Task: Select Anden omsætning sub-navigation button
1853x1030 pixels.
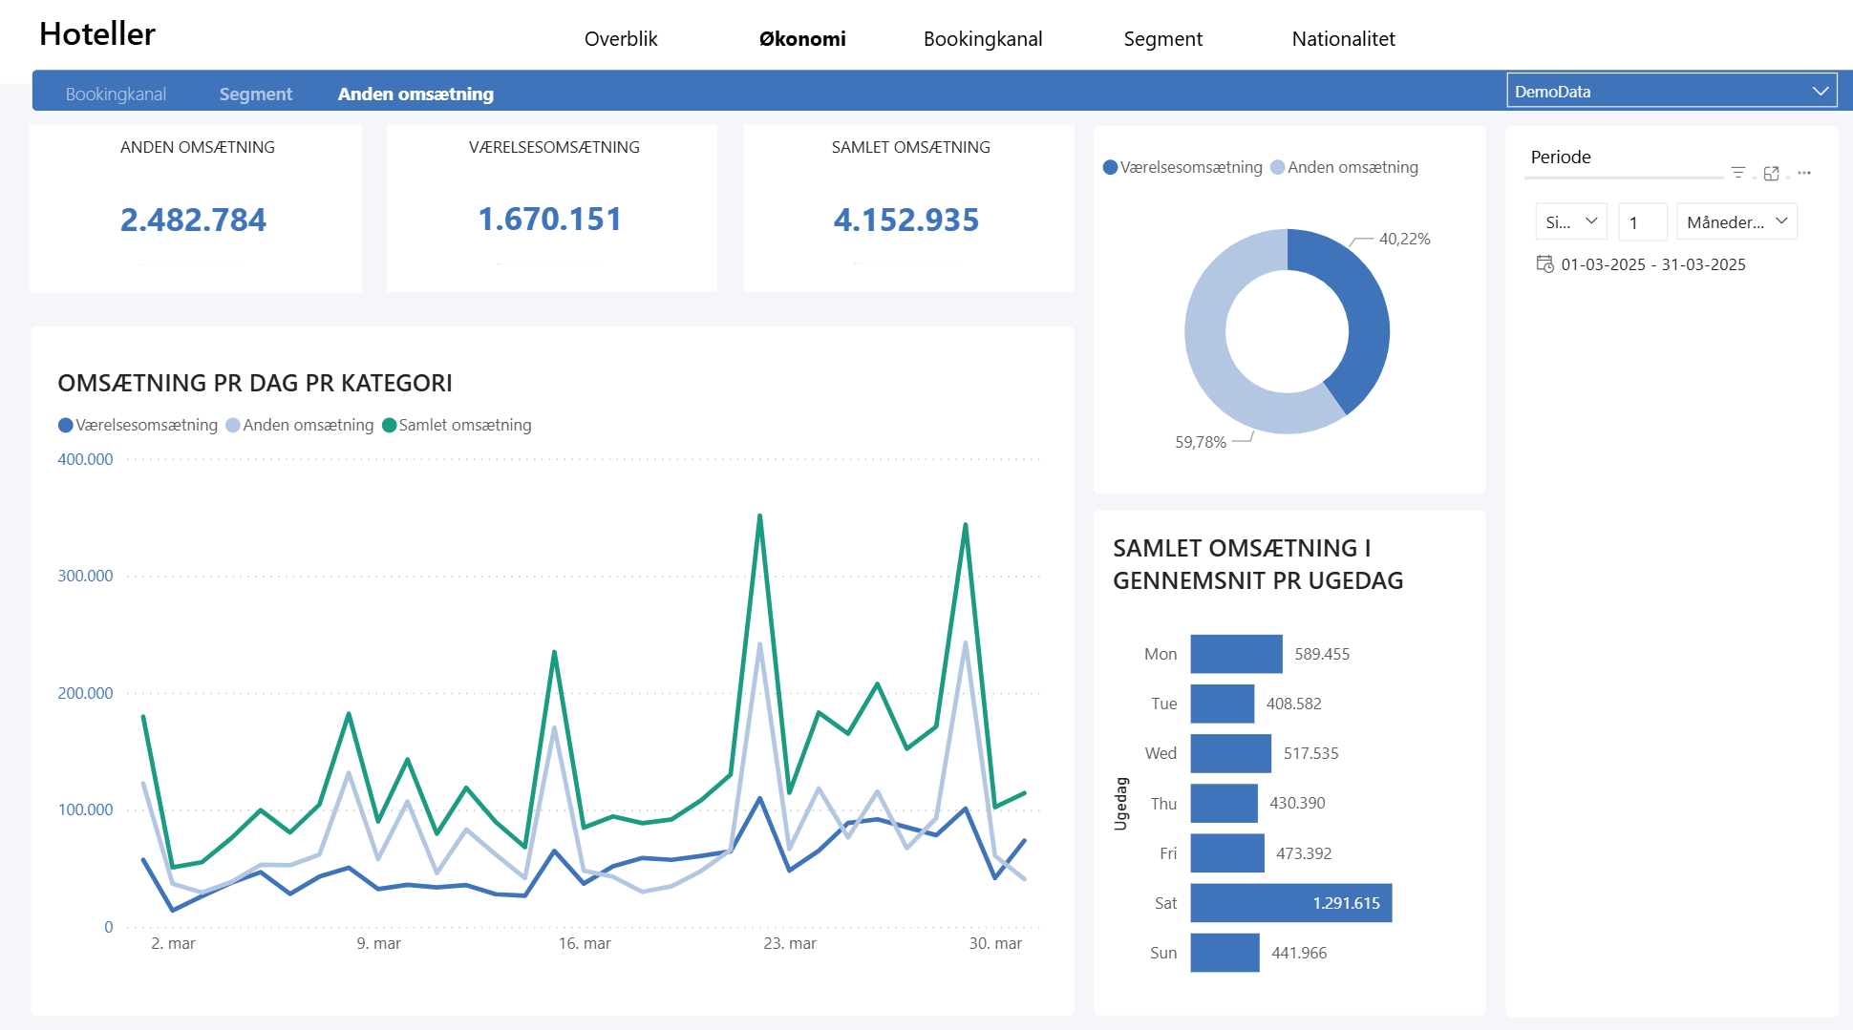Action: pyautogui.click(x=415, y=94)
